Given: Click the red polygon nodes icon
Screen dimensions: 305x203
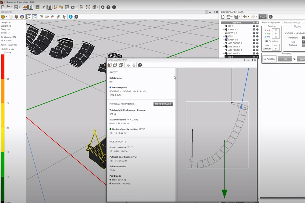Looking at the screenshot, I should [x=55, y=7].
